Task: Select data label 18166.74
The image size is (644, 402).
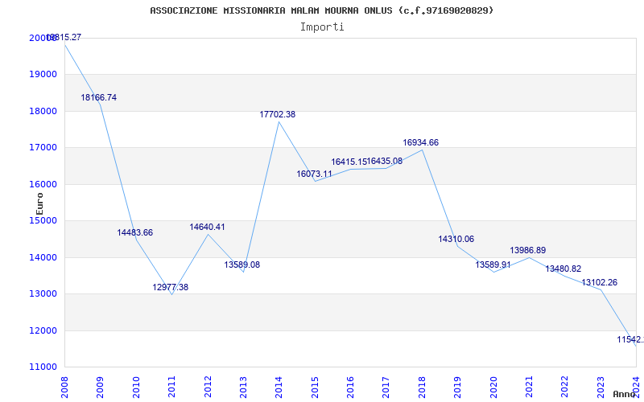Action: tap(98, 97)
